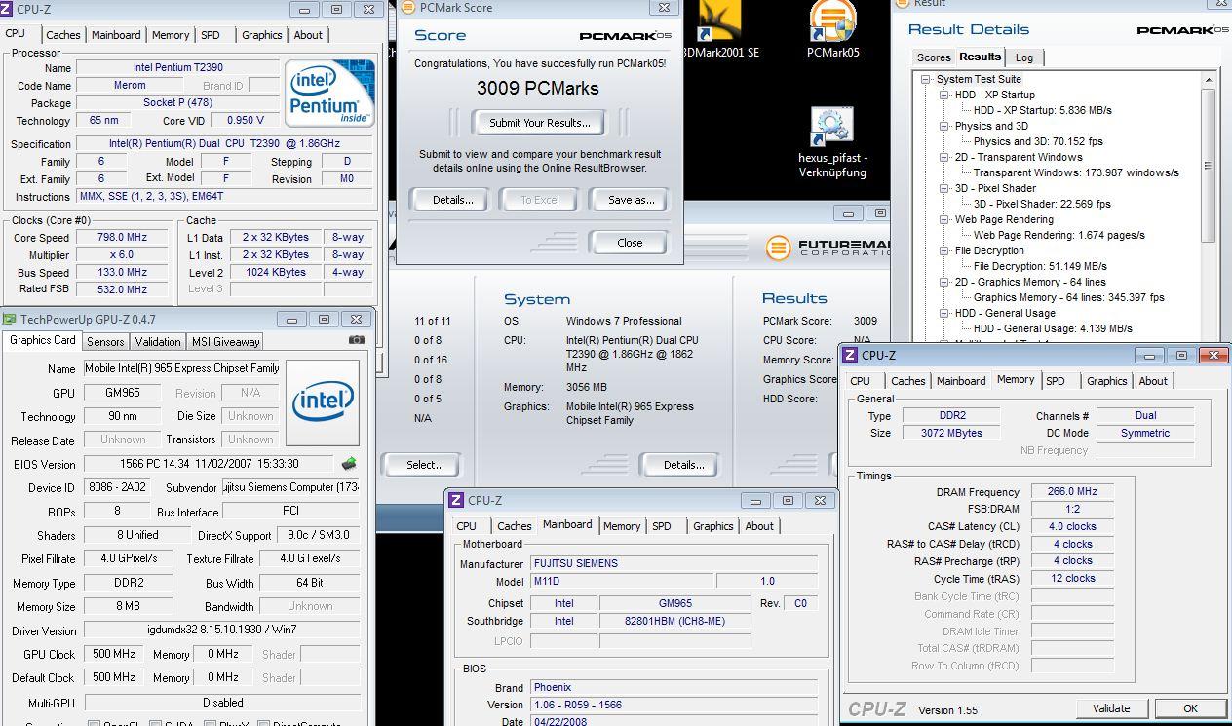This screenshot has width=1232, height=726.
Task: Collapse the 2D - Graphics Memory node
Action: [944, 282]
